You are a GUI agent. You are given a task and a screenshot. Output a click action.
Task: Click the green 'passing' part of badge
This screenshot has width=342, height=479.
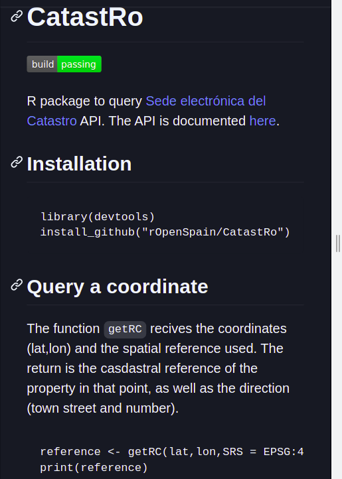coord(79,64)
